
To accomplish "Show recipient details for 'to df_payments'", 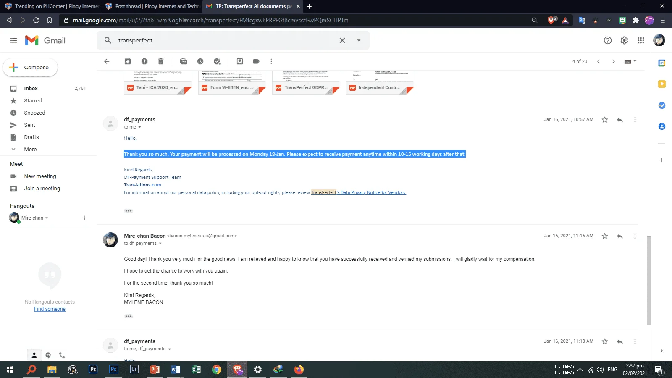I will coord(160,244).
